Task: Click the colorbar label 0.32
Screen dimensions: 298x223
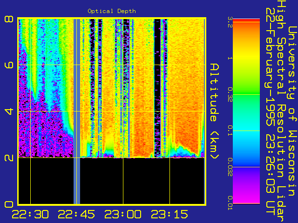Action: [x=230, y=94]
